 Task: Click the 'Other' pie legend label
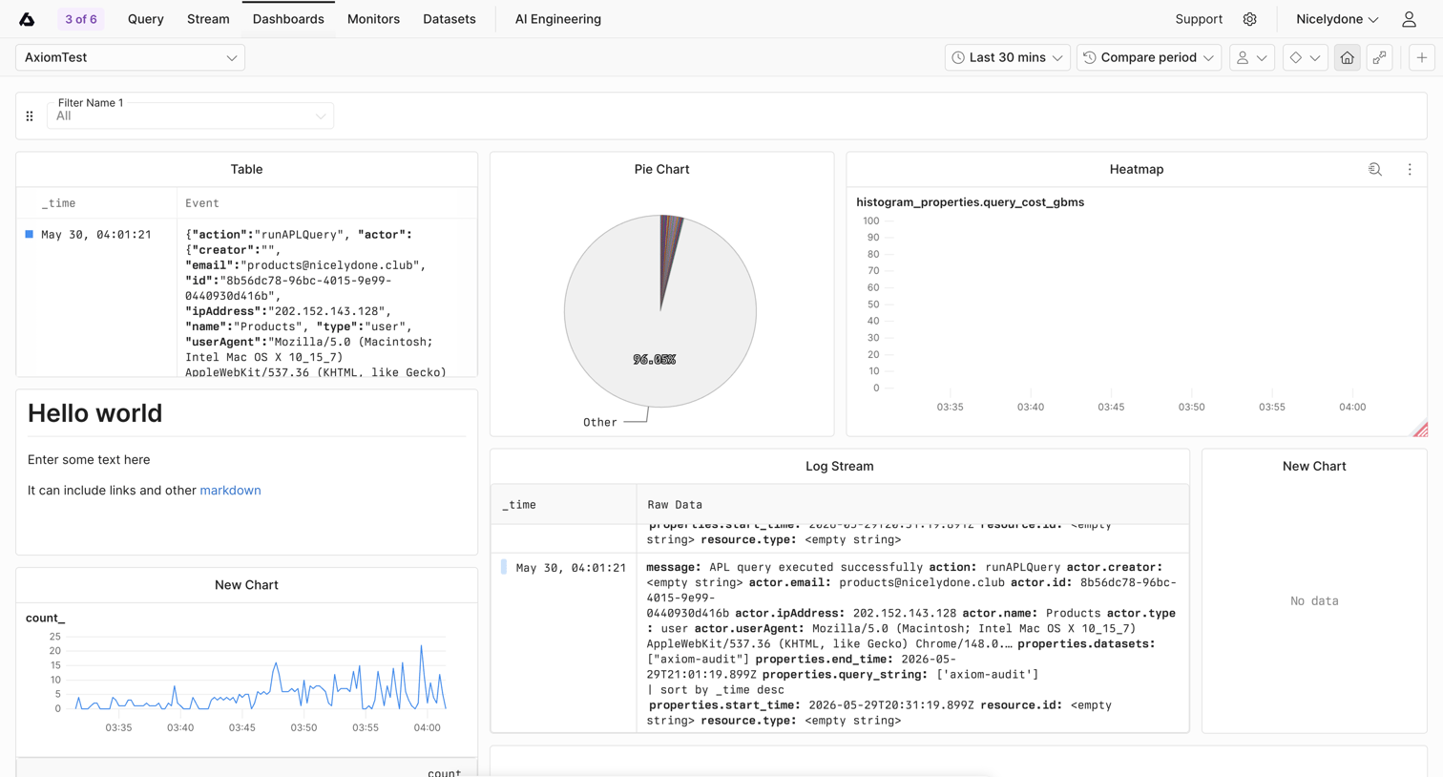coord(600,423)
